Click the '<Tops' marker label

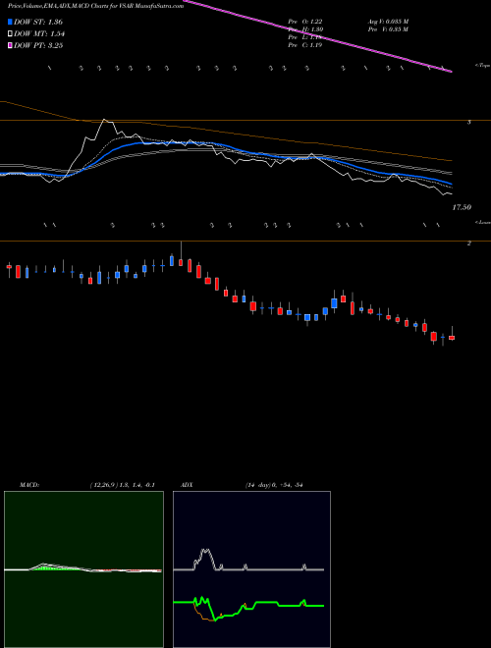(483, 66)
